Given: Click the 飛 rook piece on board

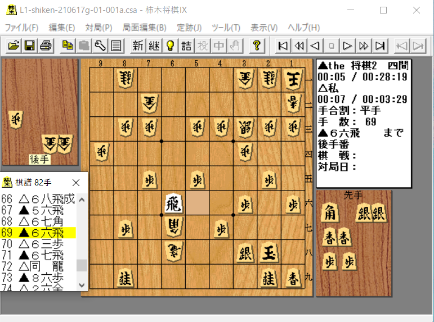Looking at the screenshot, I should tap(173, 203).
